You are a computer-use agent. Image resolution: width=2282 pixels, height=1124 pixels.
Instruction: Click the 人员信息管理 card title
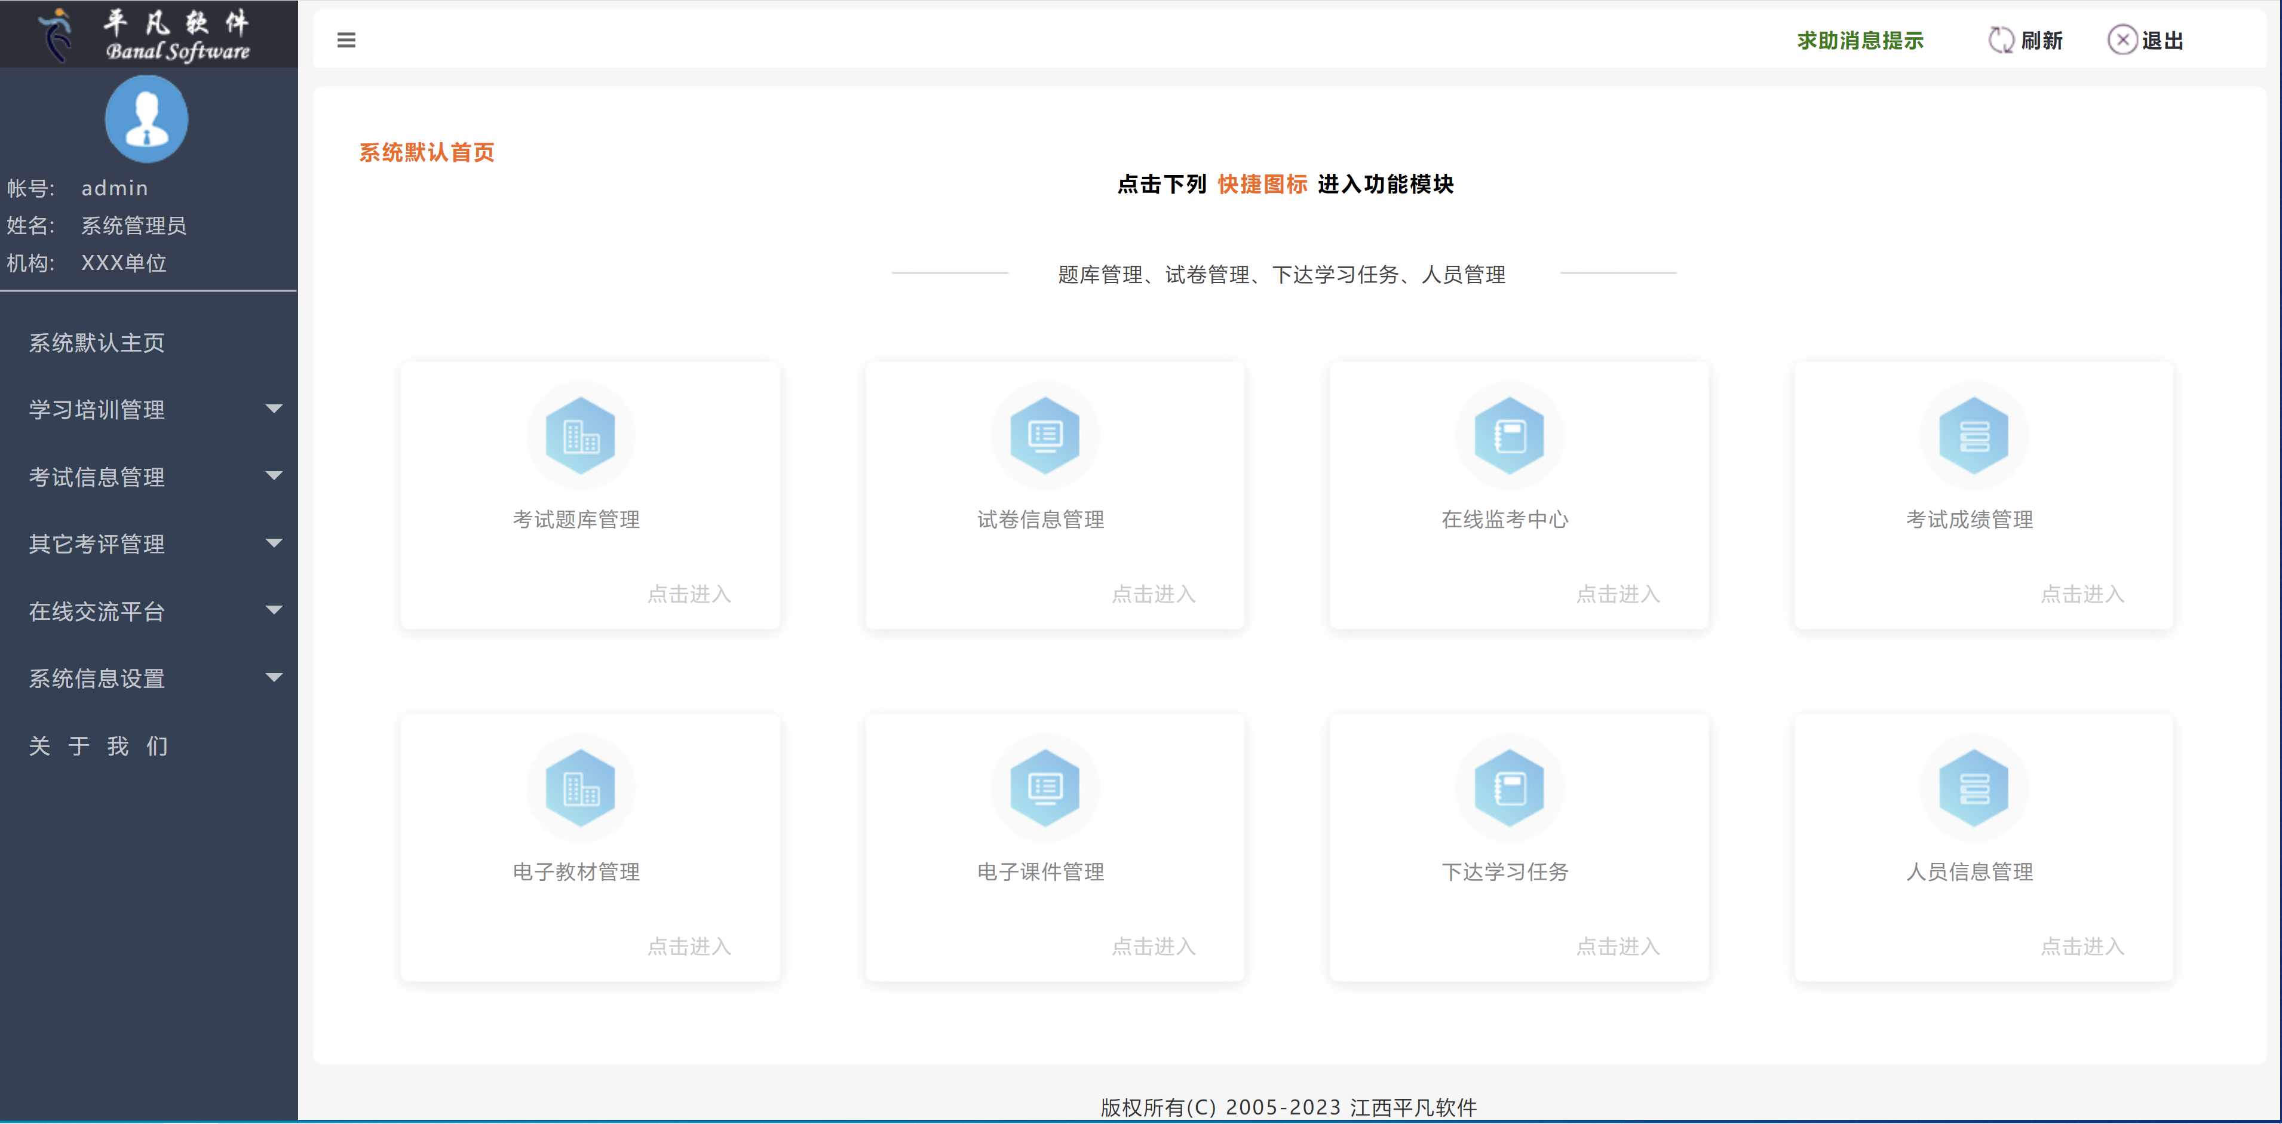tap(1970, 873)
